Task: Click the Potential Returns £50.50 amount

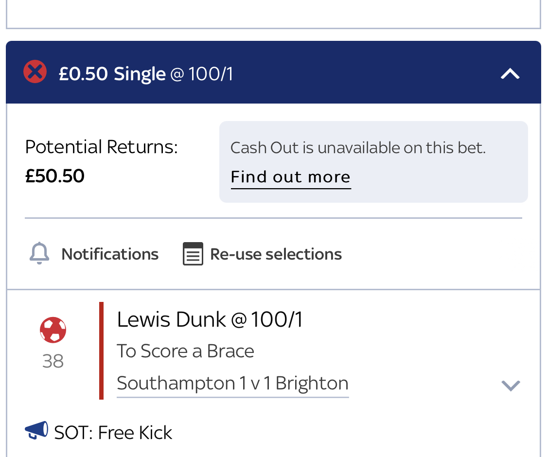Action: 55,176
